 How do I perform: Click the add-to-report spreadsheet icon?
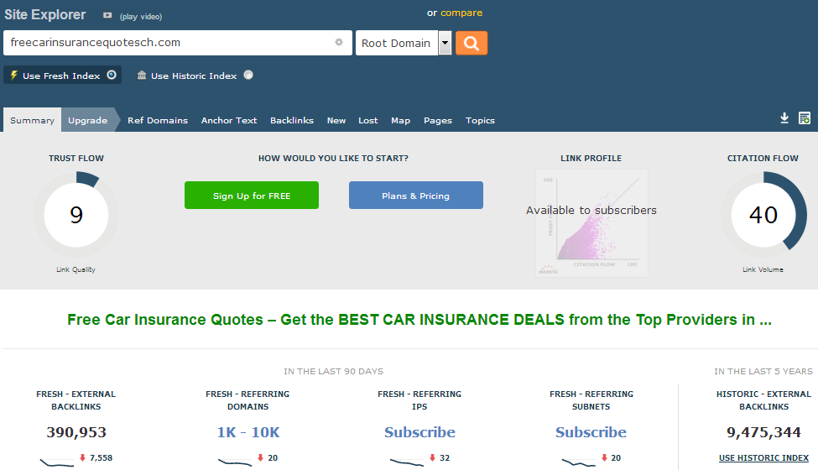click(x=805, y=118)
